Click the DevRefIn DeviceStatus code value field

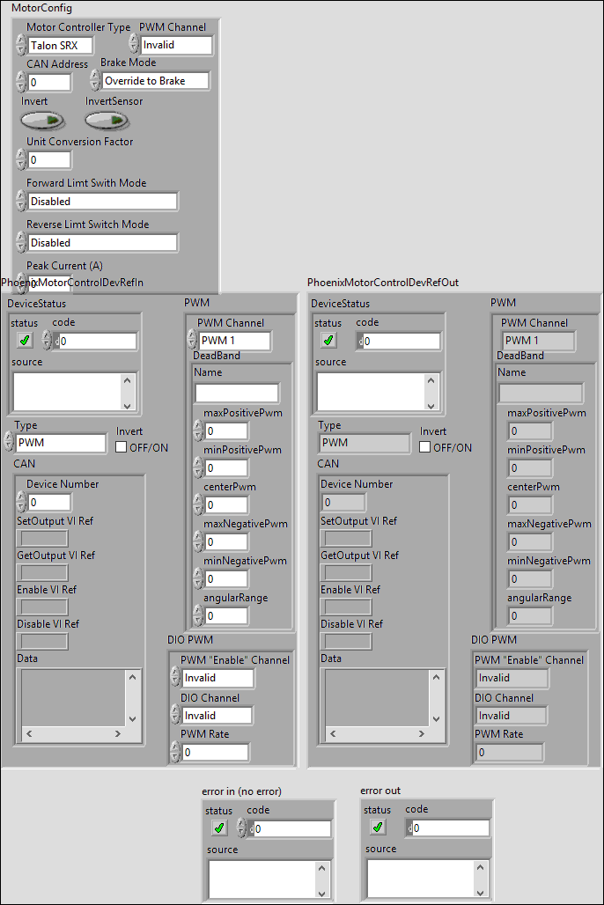coord(98,341)
